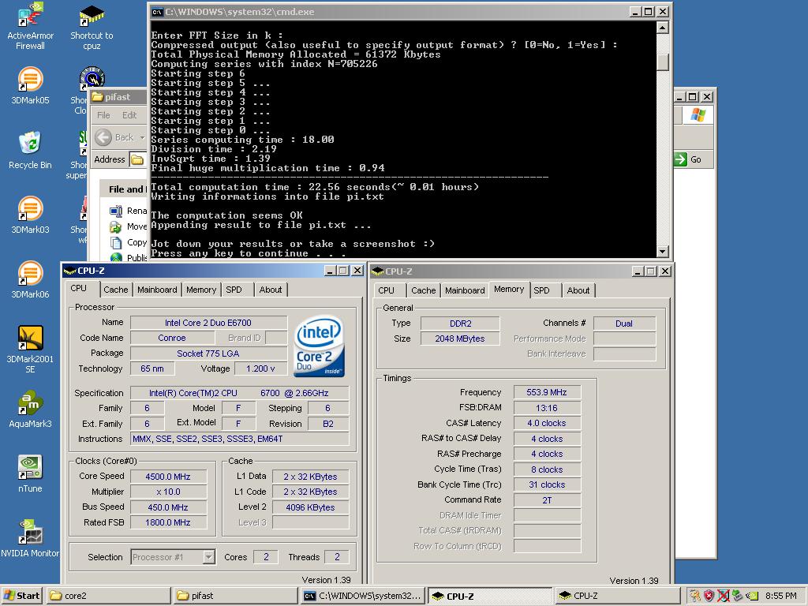This screenshot has width=808, height=606.
Task: Click the Back arrow in pifast window
Action: tap(103, 137)
